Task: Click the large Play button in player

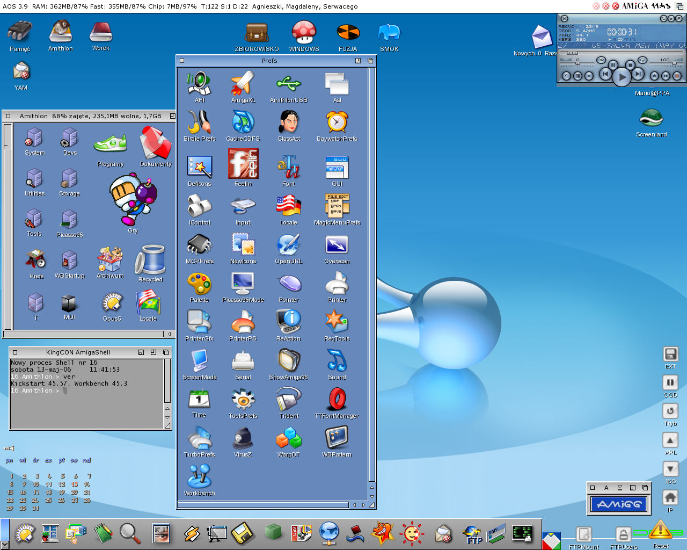Action: point(622,77)
